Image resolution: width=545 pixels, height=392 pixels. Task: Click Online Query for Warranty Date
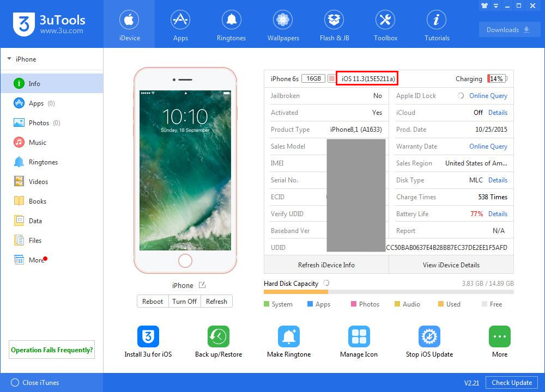[x=488, y=146]
